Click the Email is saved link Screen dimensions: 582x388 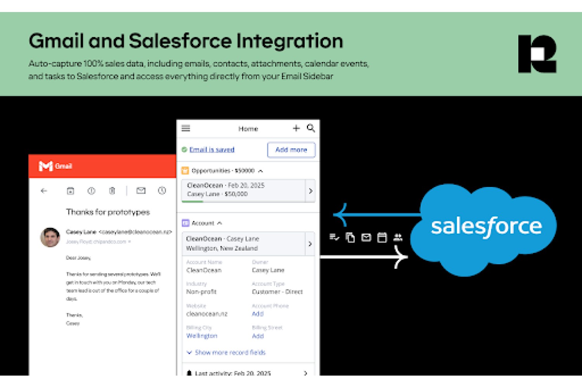click(x=212, y=149)
